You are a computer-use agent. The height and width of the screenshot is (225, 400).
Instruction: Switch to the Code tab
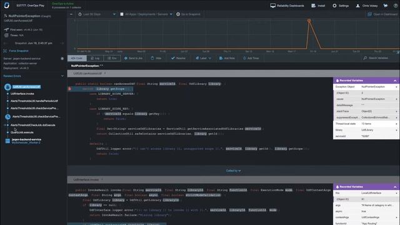tap(77, 58)
